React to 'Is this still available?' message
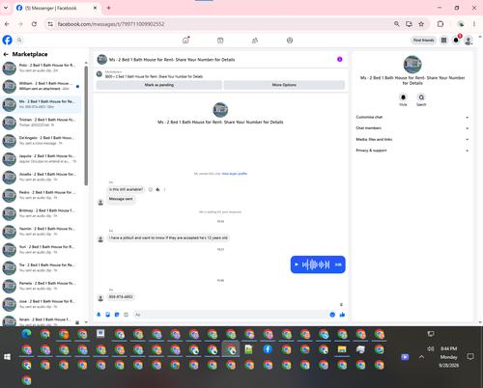483x388 pixels. click(151, 189)
